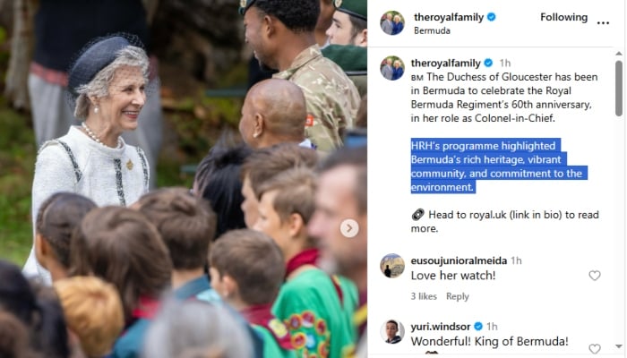Like the yuri.windsor comment with heart icon
This screenshot has height=358, width=627.
pos(595,349)
